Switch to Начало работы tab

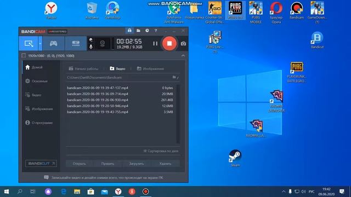pyautogui.click(x=83, y=68)
